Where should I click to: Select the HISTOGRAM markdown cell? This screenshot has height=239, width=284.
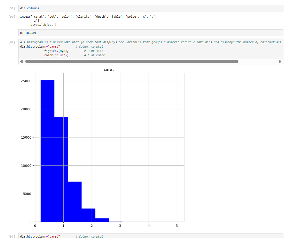pos(151,33)
